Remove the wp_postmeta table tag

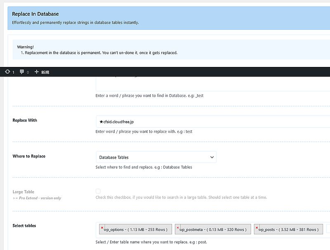pos(178,227)
